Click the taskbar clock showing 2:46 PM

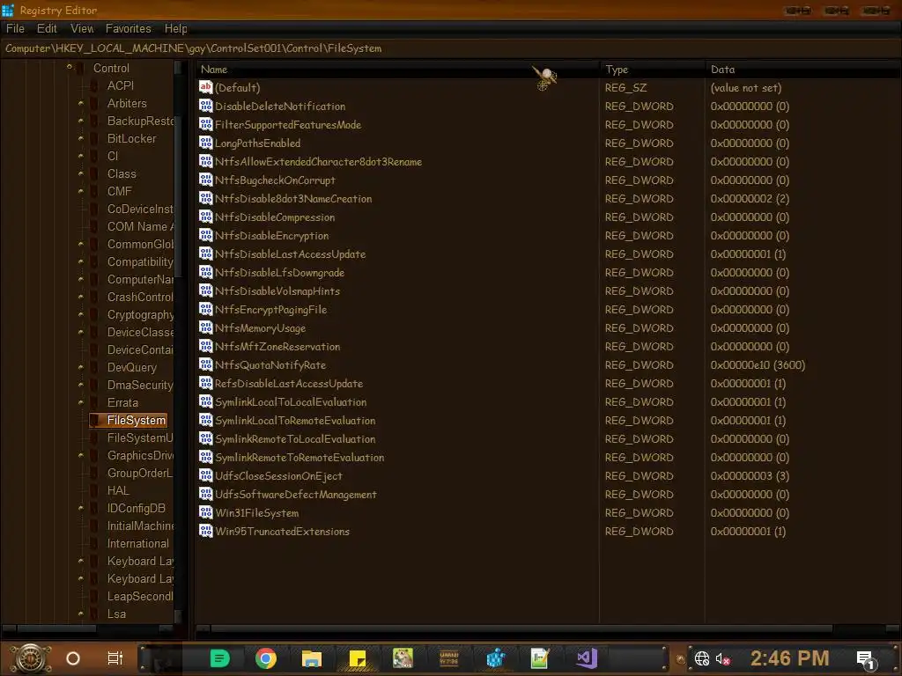(790, 658)
